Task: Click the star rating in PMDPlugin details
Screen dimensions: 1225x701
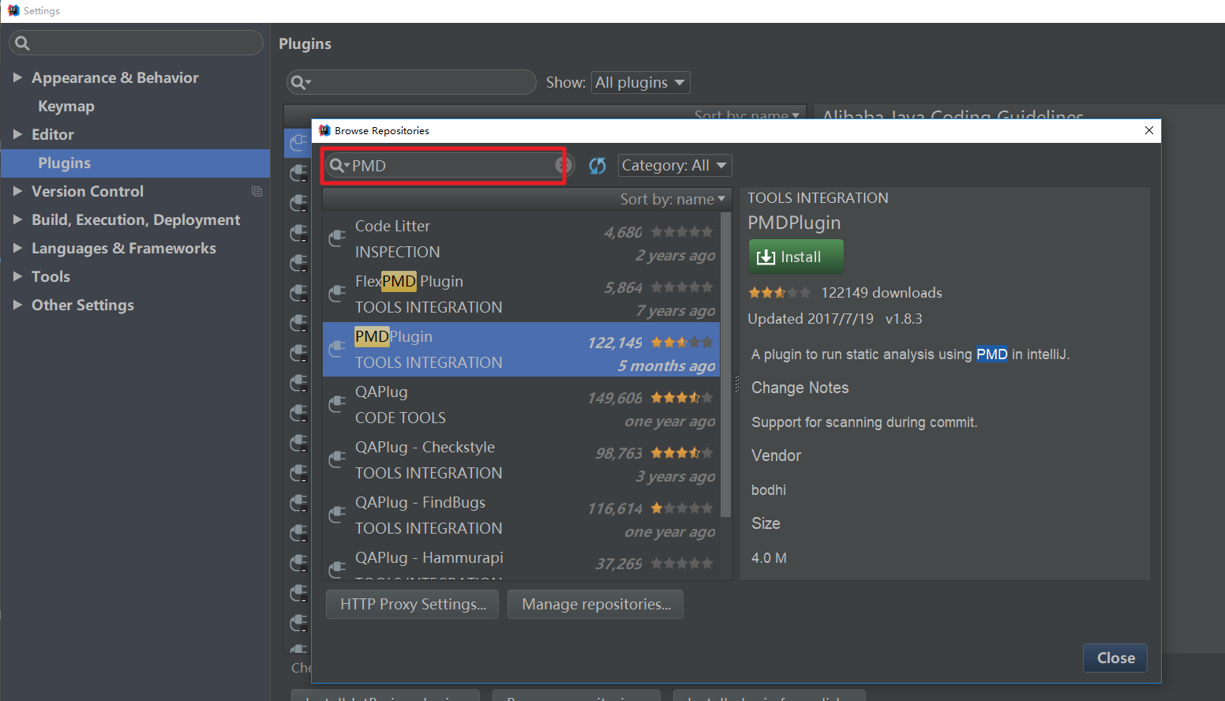Action: point(779,293)
